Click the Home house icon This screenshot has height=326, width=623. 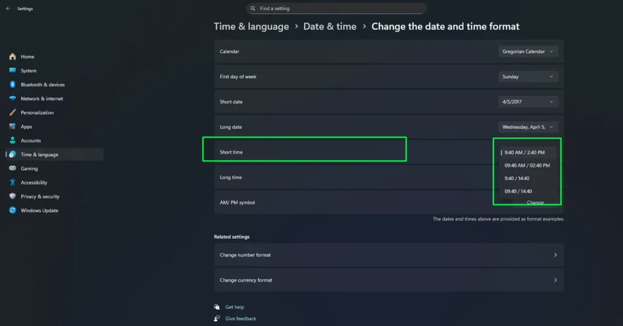tap(13, 56)
